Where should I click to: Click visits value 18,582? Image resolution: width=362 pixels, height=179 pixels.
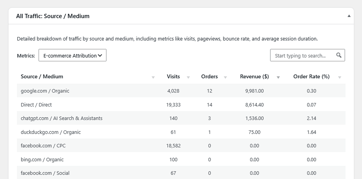click(173, 146)
